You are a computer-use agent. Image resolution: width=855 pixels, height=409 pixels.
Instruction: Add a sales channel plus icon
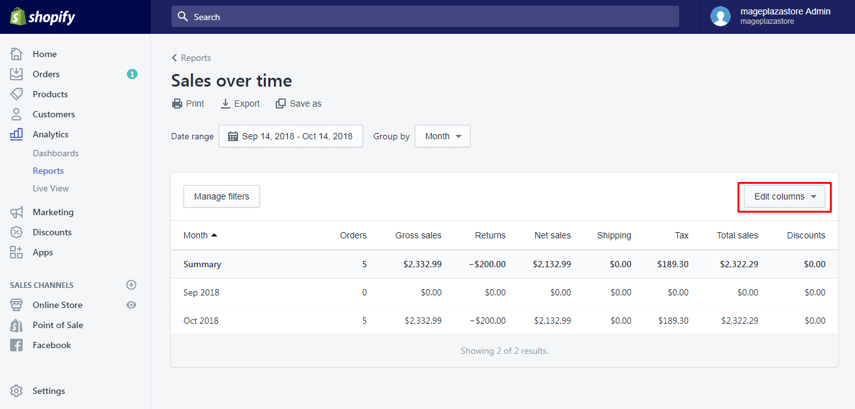[131, 285]
